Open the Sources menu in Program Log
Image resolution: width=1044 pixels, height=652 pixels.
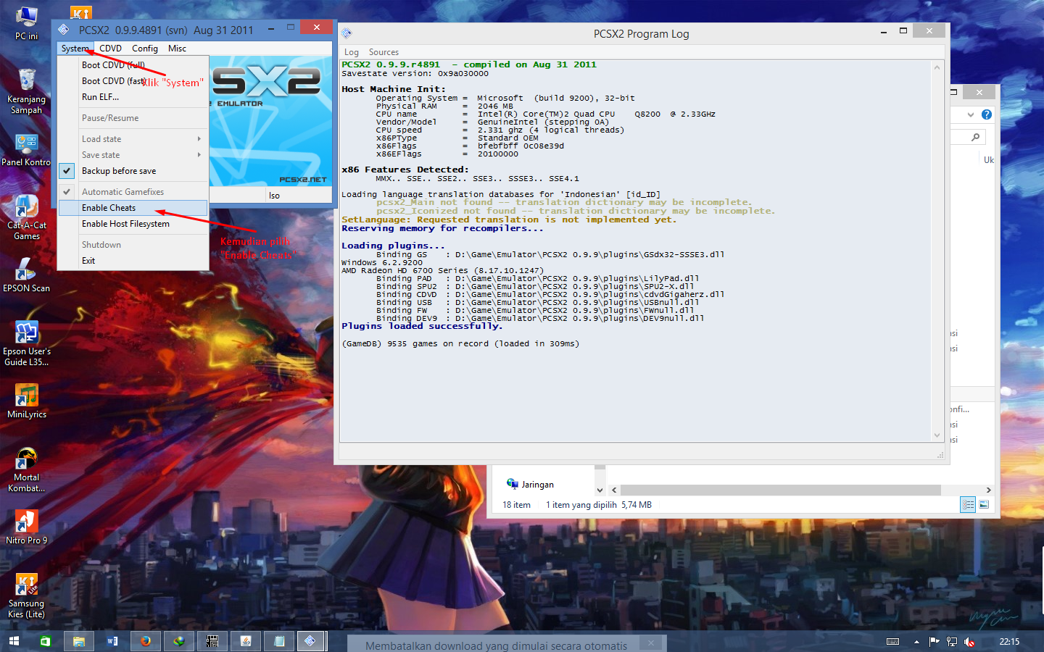tap(384, 52)
